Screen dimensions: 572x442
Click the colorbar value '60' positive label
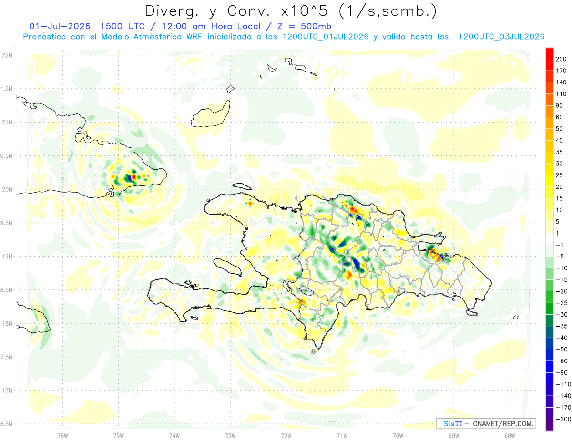[560, 117]
